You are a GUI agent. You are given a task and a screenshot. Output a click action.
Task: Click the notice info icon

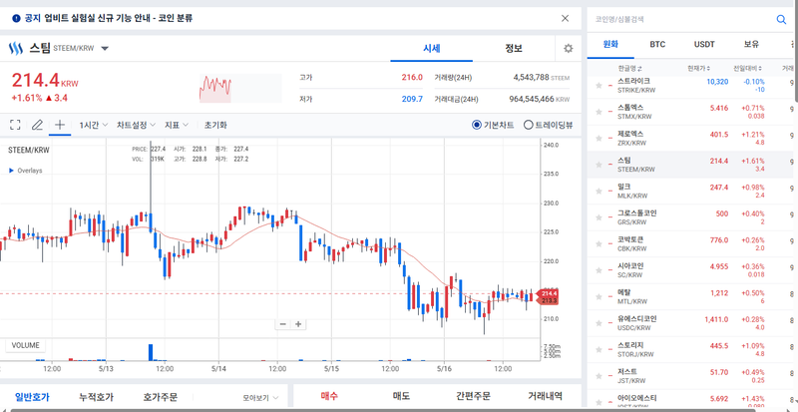coord(16,19)
